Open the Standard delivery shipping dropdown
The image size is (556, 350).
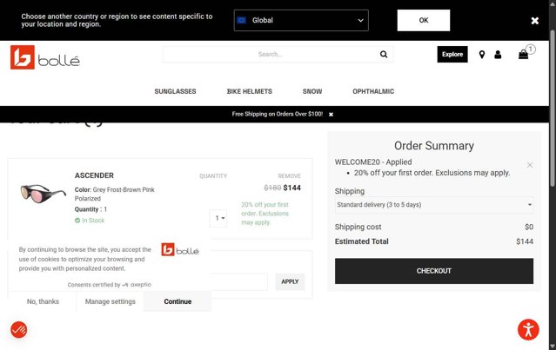coord(434,205)
